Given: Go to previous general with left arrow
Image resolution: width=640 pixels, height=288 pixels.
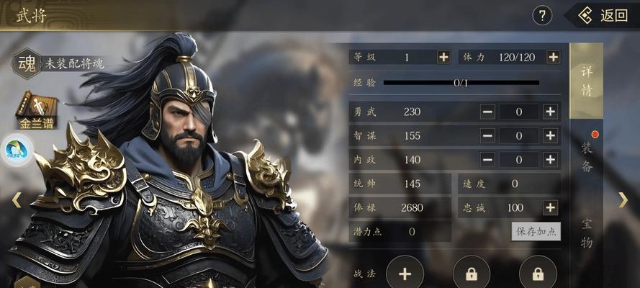Looking at the screenshot, I should pos(17,200).
